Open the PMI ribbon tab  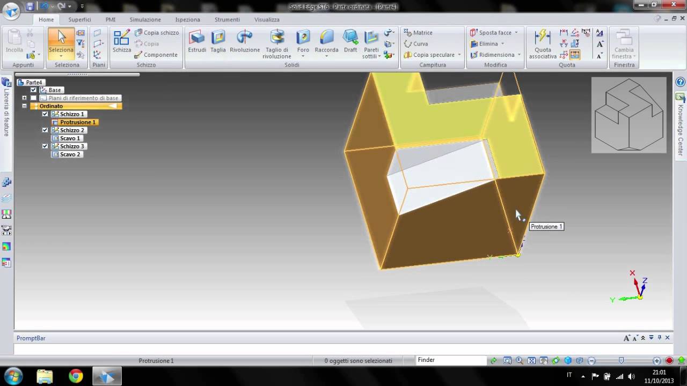coord(111,19)
